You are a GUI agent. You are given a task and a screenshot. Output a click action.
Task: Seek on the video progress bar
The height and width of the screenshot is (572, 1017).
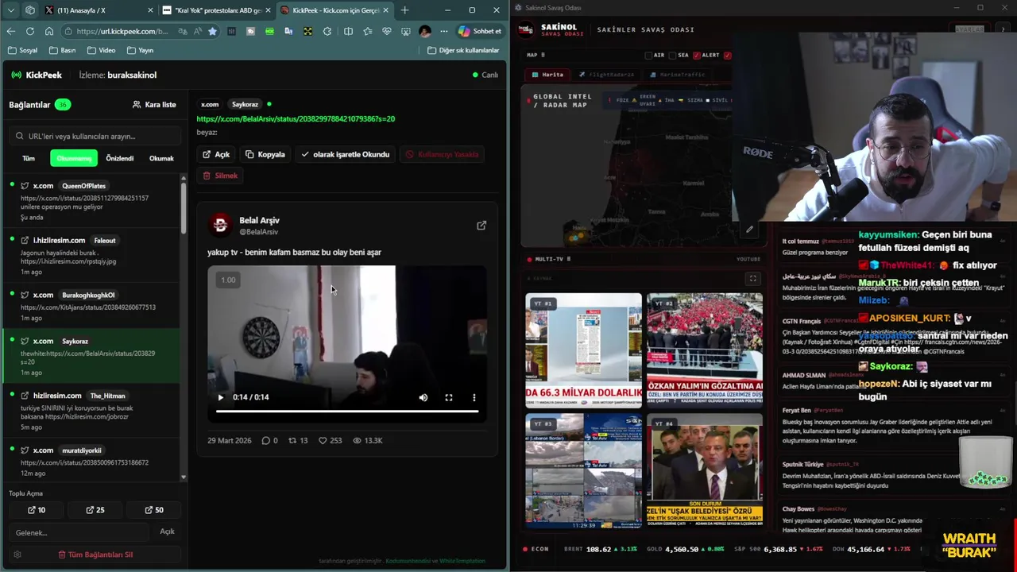(347, 412)
